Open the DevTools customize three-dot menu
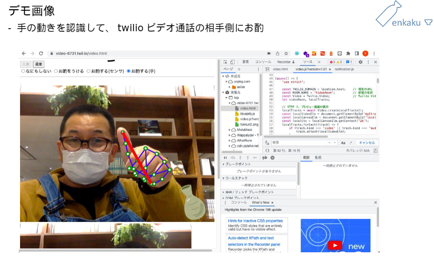Image resolution: width=434 pixels, height=260 pixels. click(368, 62)
